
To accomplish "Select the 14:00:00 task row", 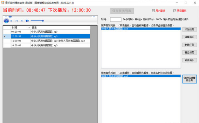I will (47, 41).
